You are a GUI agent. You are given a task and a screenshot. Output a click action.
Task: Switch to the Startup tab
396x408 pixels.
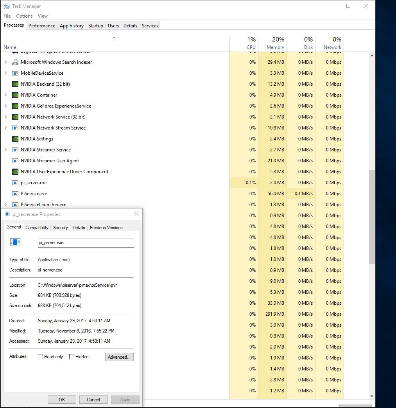point(95,26)
